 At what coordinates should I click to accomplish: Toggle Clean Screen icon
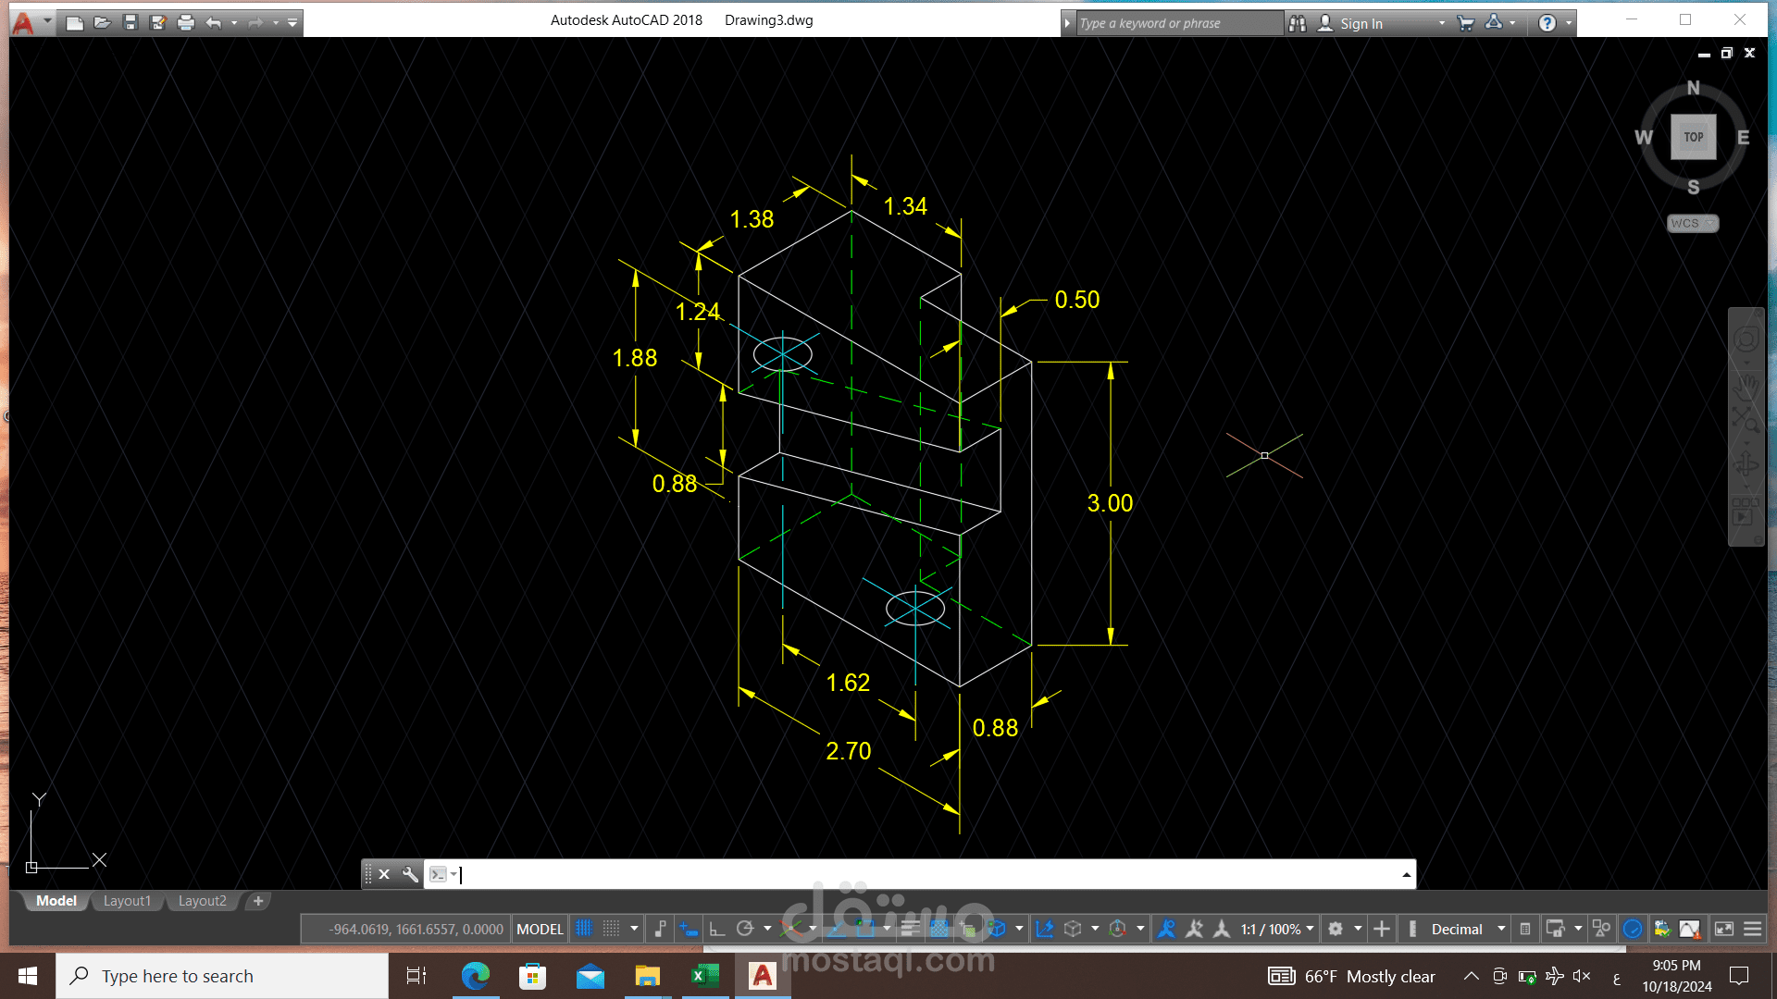[1724, 929]
